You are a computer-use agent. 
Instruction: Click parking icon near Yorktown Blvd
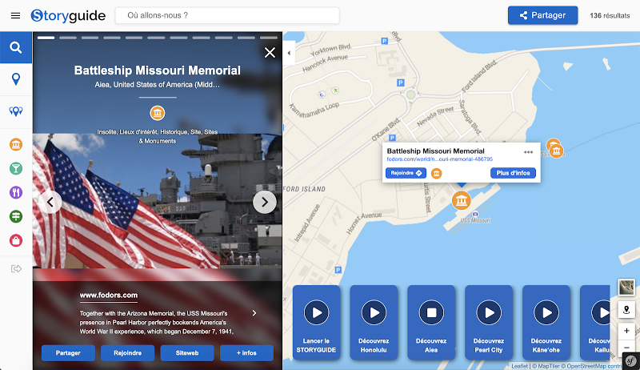[384, 41]
